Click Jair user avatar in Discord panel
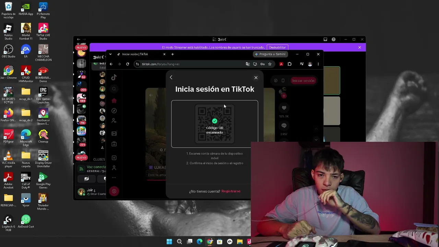The height and width of the screenshot is (247, 439). (81, 192)
